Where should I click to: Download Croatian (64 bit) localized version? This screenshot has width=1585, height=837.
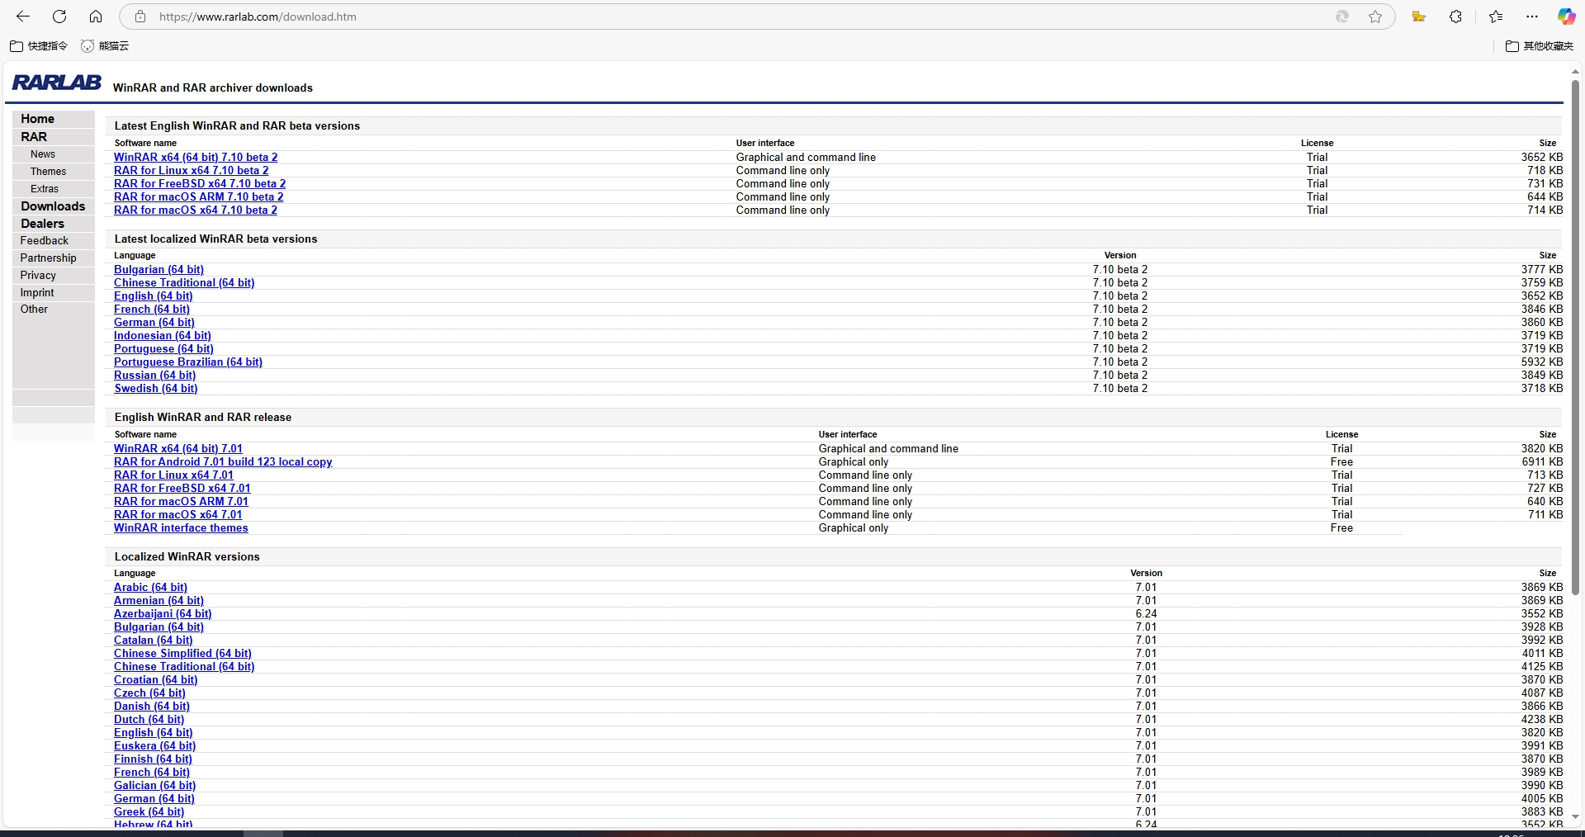155,680
